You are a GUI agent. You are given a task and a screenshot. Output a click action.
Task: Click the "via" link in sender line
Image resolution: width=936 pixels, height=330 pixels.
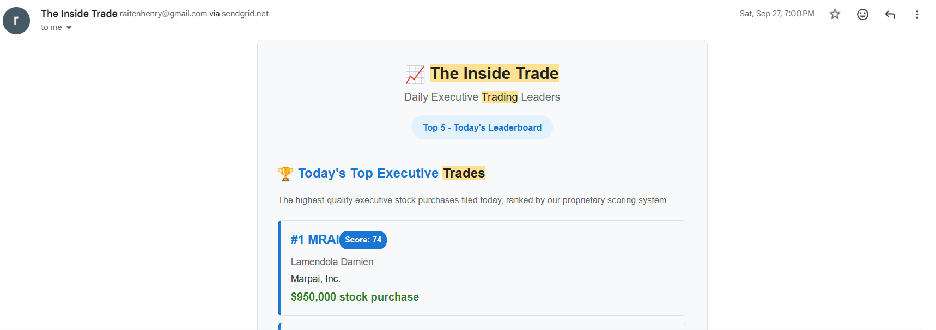click(215, 14)
